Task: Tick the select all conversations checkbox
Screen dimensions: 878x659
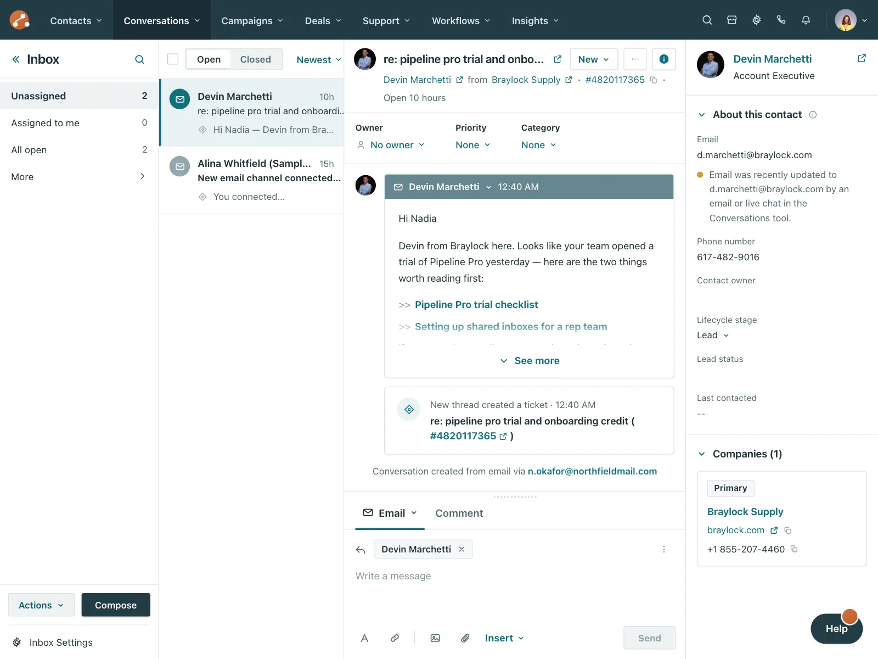Action: click(173, 59)
